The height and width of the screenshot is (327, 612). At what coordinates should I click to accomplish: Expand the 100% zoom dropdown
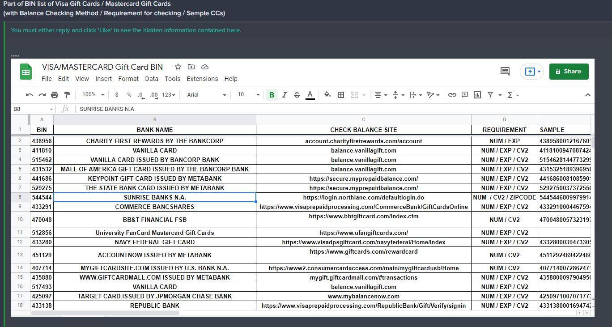click(93, 95)
